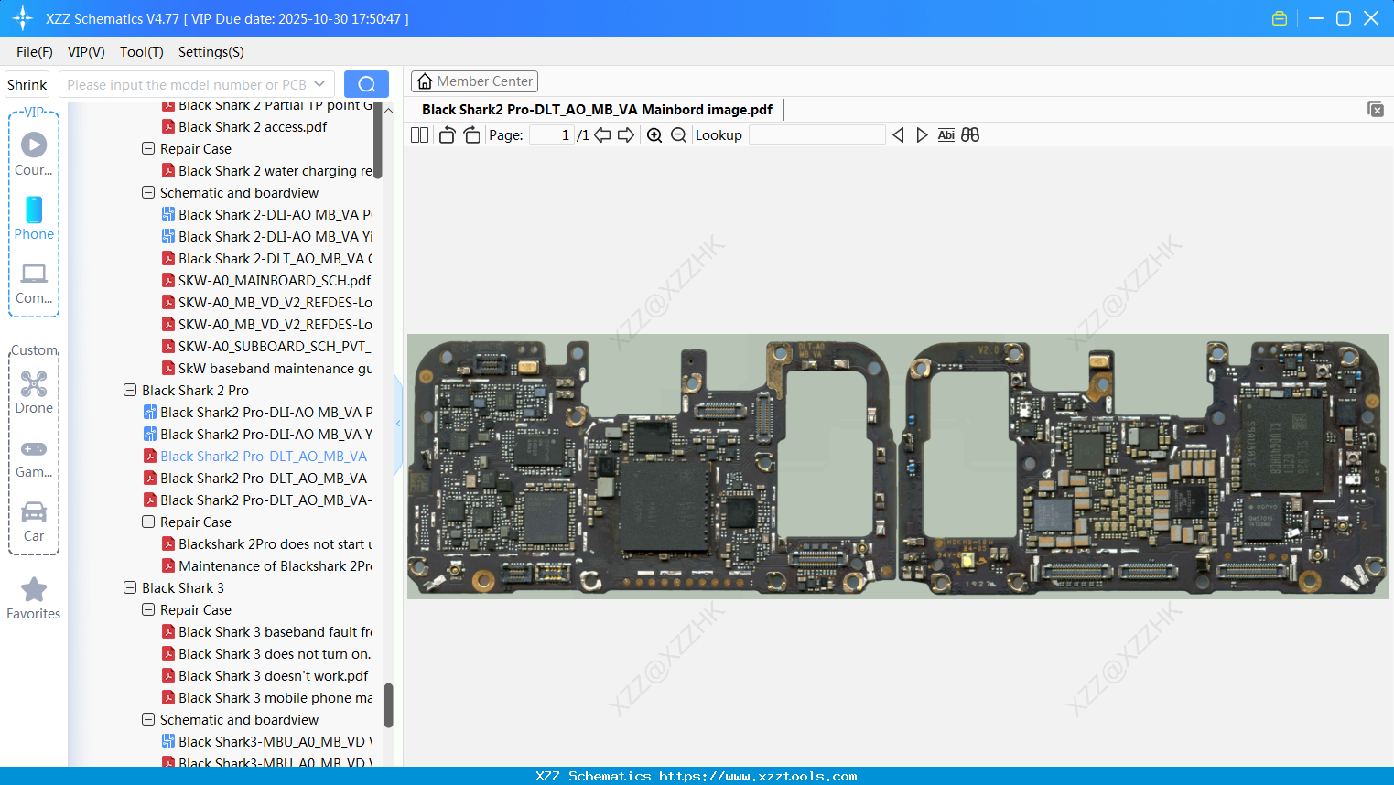This screenshot has height=785, width=1394.
Task: Select the zoom in magnifier tool
Action: tap(654, 134)
